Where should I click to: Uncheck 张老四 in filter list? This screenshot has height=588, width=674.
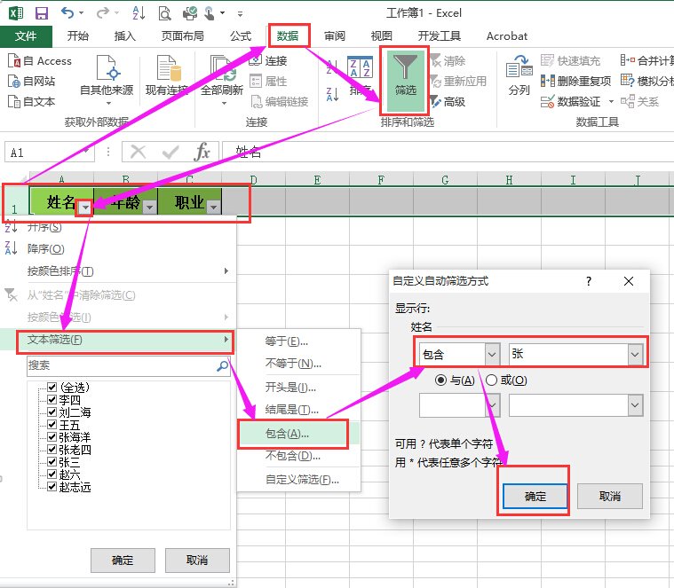[52, 450]
